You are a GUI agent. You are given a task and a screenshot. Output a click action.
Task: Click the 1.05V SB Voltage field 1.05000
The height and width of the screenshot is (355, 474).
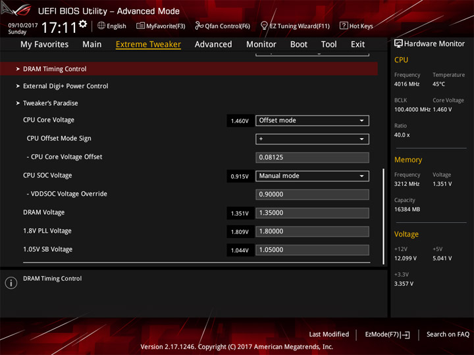312,250
